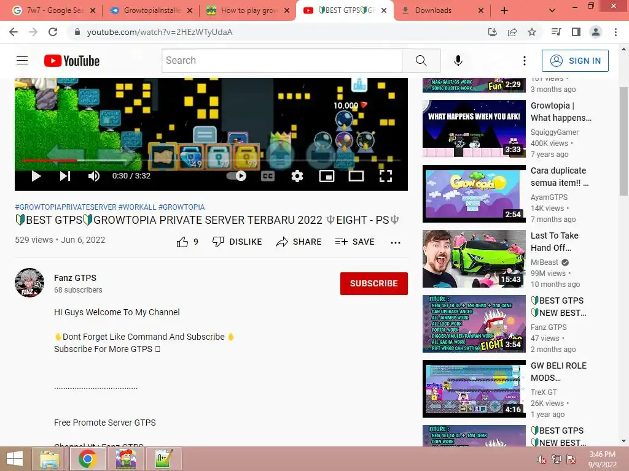This screenshot has height=471, width=629.
Task: Open the Windows Start button
Action: pyautogui.click(x=15, y=459)
